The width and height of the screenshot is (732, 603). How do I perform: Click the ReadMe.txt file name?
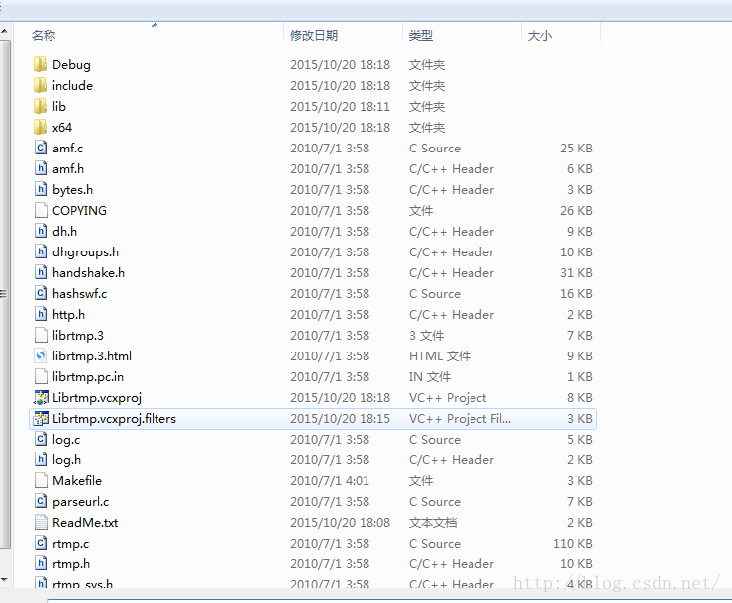click(x=85, y=522)
